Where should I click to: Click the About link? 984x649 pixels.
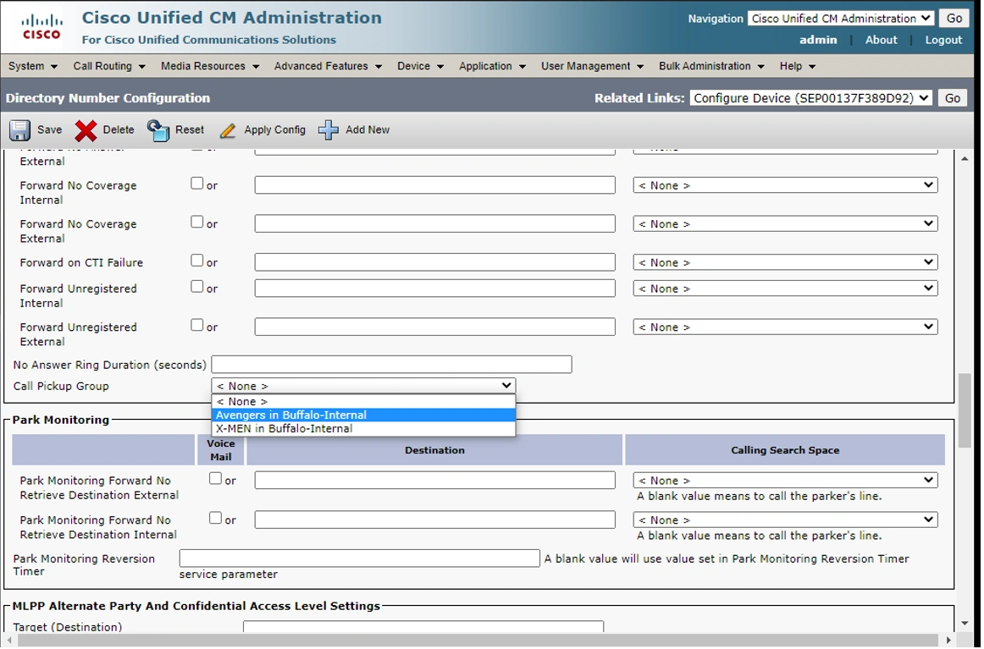point(881,40)
